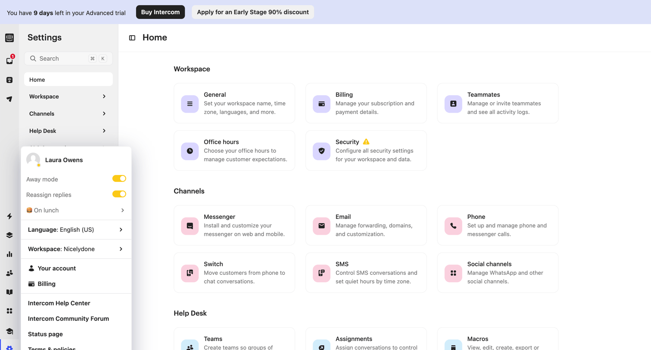Click the Security shield icon
651x350 pixels.
click(x=322, y=151)
